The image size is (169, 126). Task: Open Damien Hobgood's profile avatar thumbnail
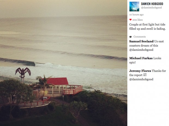(x=134, y=7)
